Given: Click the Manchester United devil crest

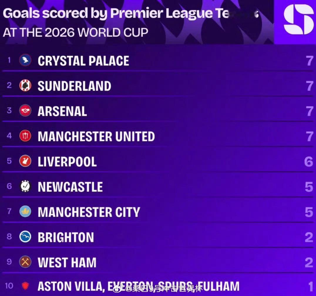Looking at the screenshot, I should pyautogui.click(x=25, y=136).
